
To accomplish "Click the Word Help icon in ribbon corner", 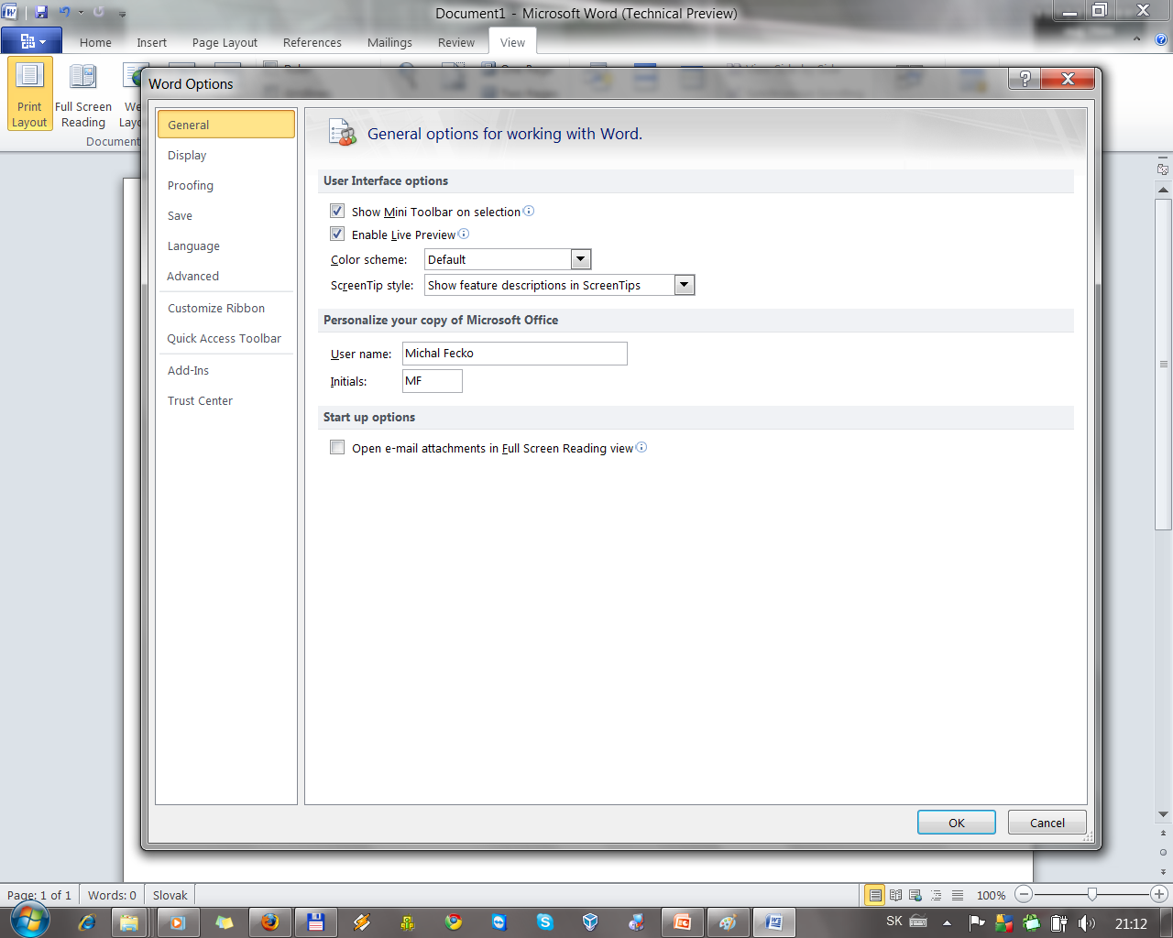I will (x=1160, y=40).
